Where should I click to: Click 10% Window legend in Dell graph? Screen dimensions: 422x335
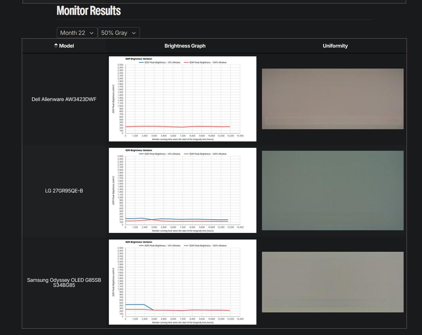coord(160,62)
